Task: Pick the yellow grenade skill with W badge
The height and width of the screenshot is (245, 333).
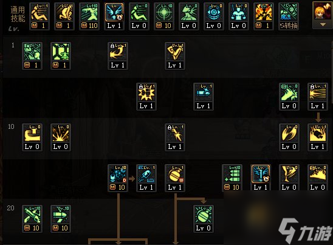Action: point(175,178)
